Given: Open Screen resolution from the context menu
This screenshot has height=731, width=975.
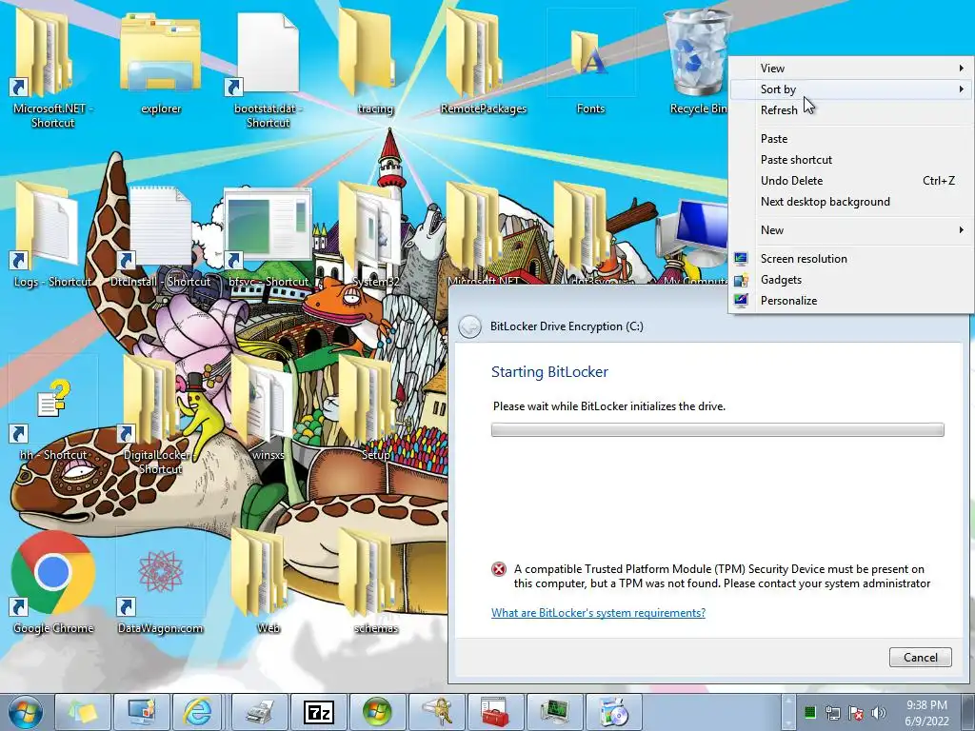Looking at the screenshot, I should (850, 259).
